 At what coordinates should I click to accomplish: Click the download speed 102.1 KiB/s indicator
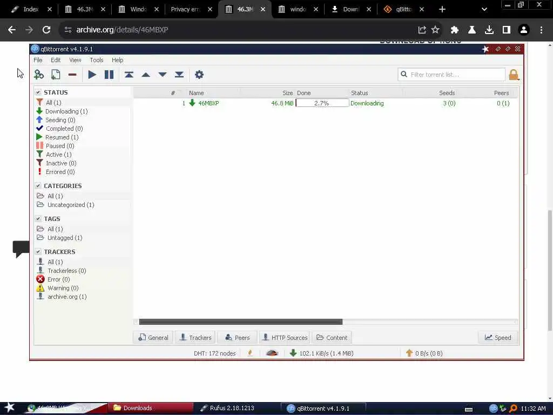pyautogui.click(x=322, y=353)
